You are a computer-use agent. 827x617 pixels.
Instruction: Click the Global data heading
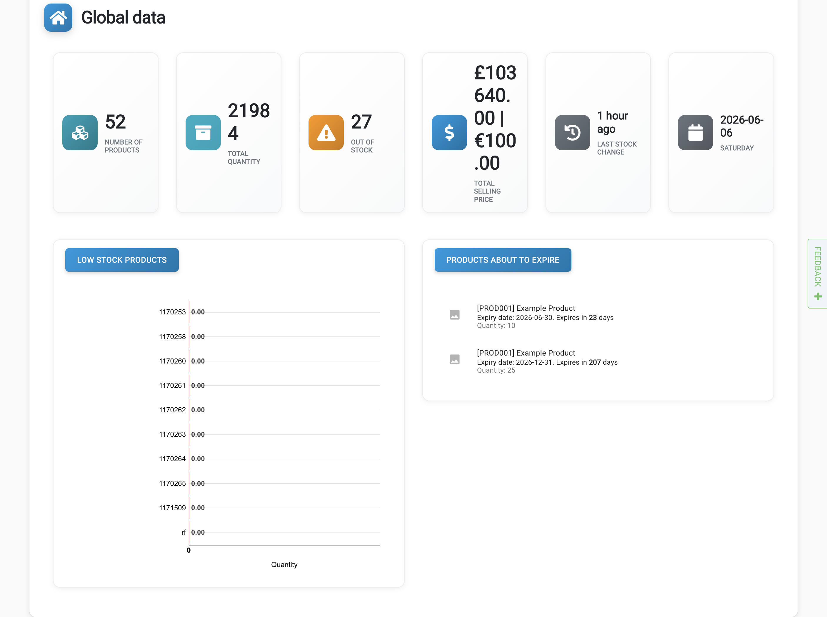click(123, 18)
